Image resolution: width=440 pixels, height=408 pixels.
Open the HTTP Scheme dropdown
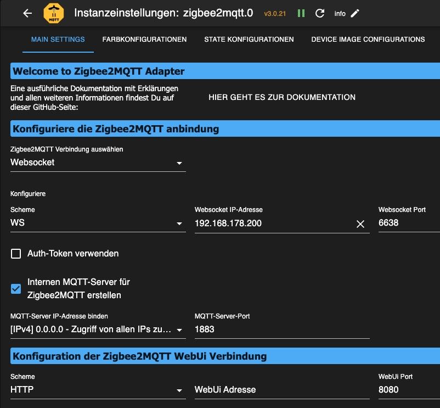click(98, 390)
